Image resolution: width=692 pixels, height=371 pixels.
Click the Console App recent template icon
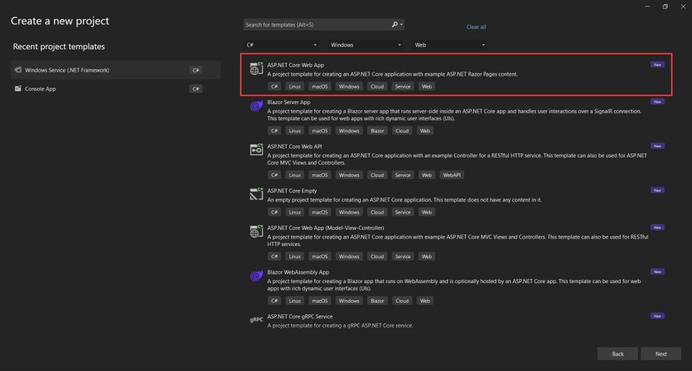point(18,89)
